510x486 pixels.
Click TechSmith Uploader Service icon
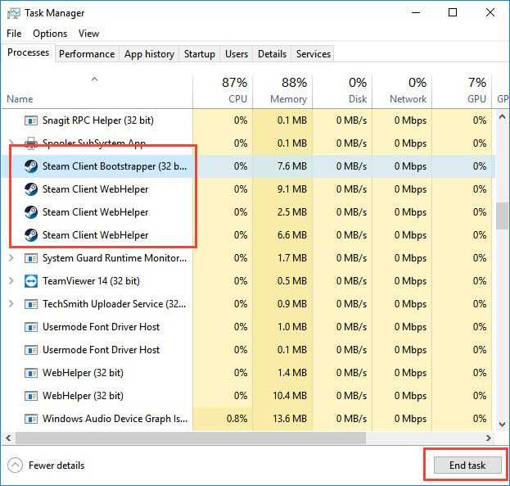click(31, 304)
